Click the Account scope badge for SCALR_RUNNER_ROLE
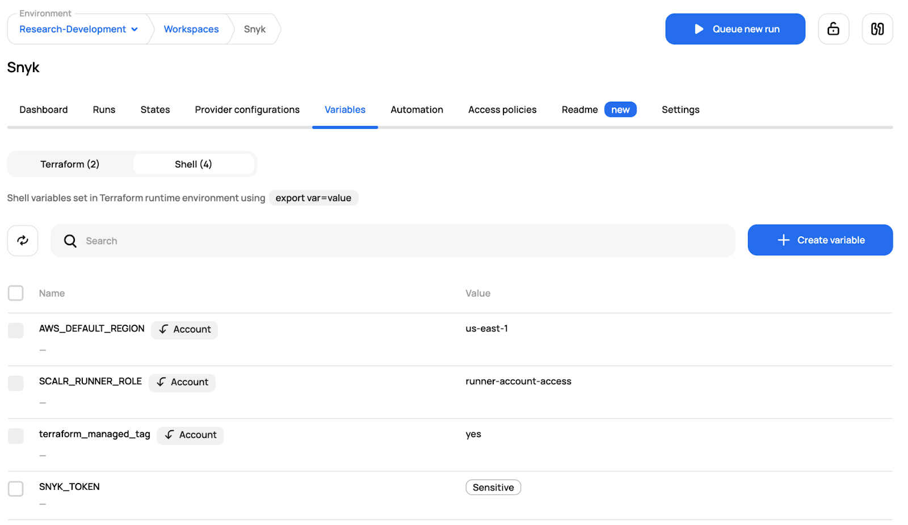908x525 pixels. (x=182, y=382)
